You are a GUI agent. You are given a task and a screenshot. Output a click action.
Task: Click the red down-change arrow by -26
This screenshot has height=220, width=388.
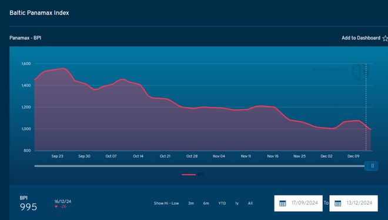56,206
